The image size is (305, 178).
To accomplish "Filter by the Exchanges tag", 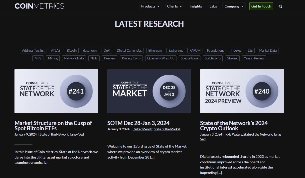I will coord(176,50).
